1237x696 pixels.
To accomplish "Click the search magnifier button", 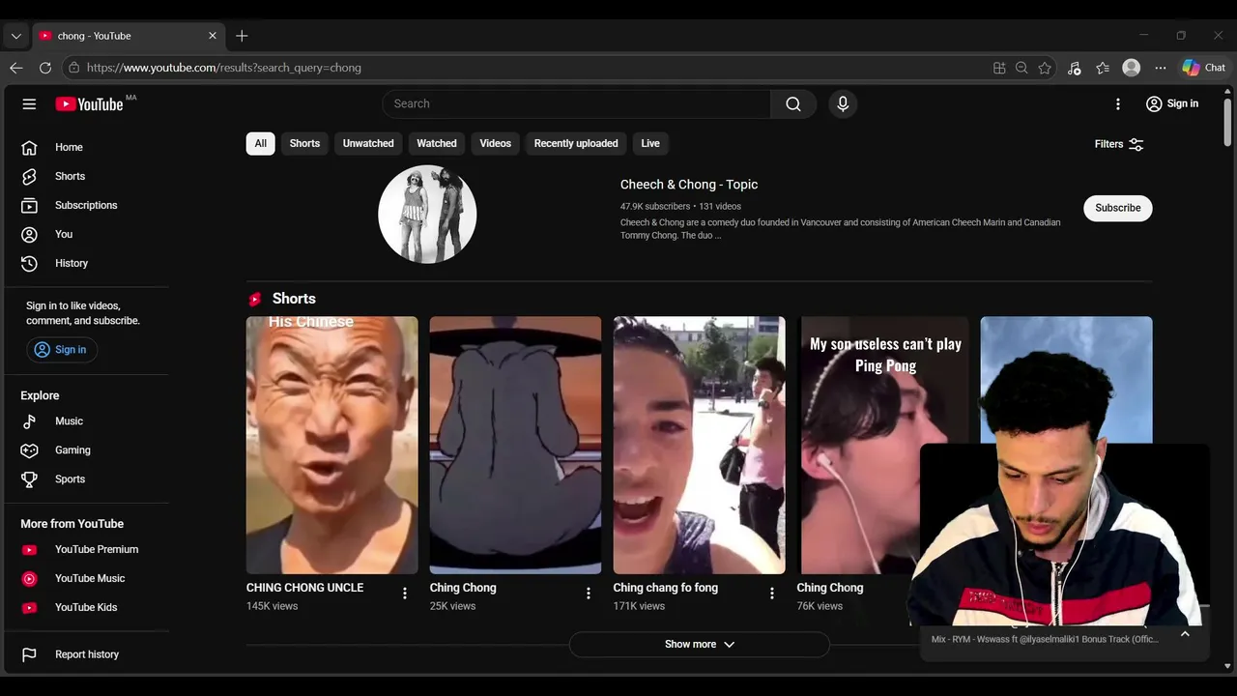I will point(793,103).
